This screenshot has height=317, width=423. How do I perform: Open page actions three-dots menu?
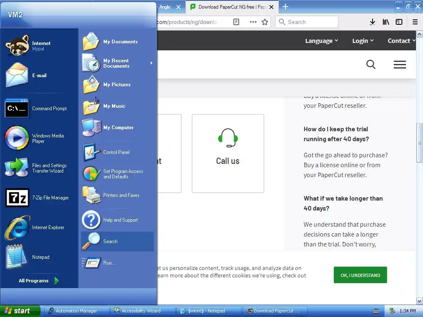253,22
